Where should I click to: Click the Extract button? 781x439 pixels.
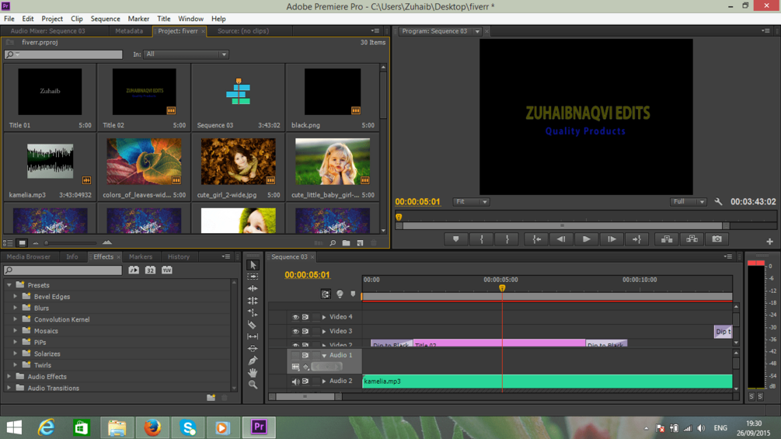coord(692,239)
